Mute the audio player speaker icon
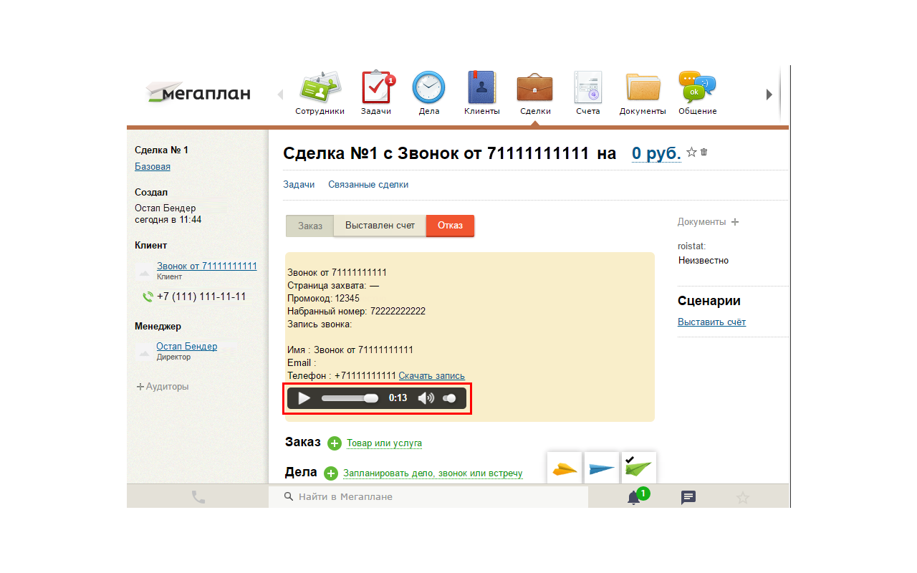 point(426,398)
